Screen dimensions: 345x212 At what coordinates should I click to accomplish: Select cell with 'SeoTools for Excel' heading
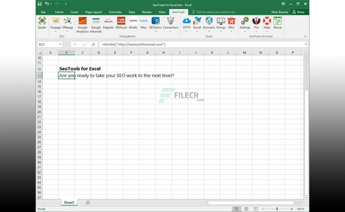point(80,69)
